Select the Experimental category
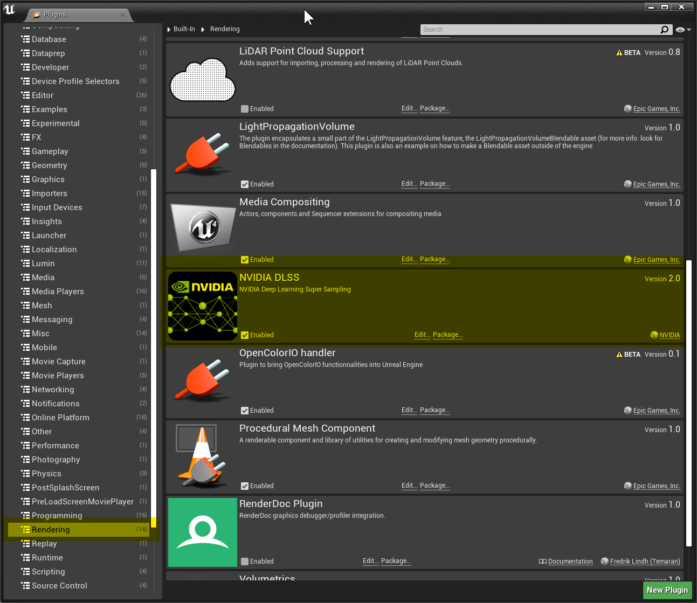The height and width of the screenshot is (603, 697). (x=79, y=123)
